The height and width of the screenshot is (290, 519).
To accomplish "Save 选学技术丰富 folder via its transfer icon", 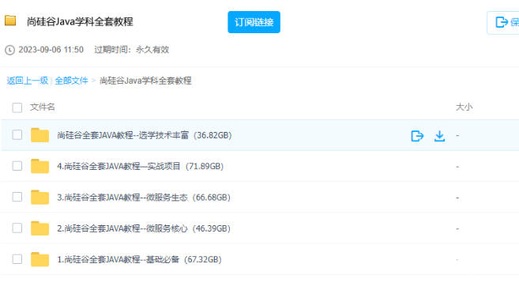I will pyautogui.click(x=417, y=136).
